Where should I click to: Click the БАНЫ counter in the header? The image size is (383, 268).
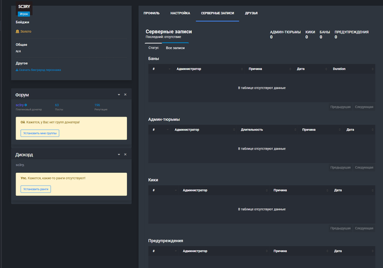324,35
